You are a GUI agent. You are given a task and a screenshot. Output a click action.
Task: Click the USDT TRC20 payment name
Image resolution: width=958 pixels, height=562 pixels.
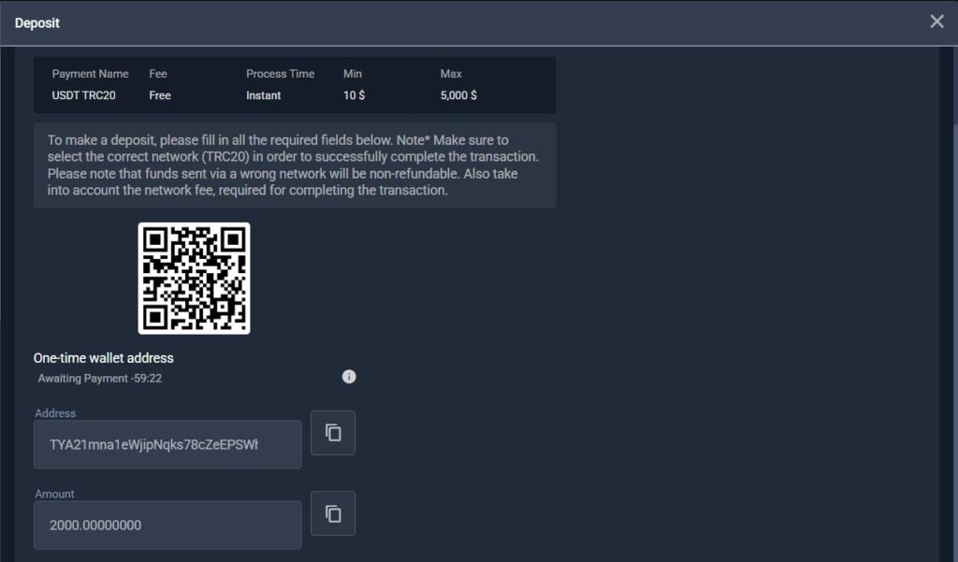[x=83, y=95]
